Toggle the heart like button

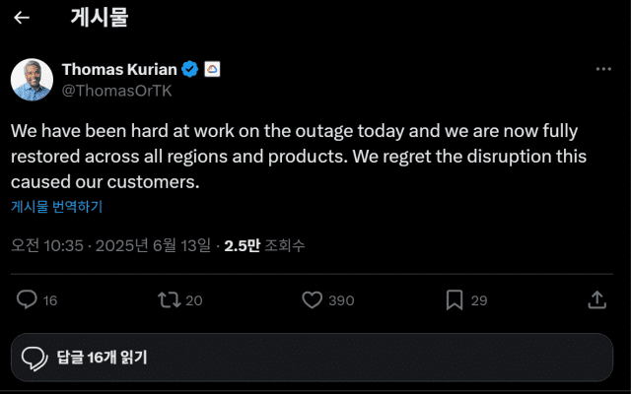pos(312,299)
